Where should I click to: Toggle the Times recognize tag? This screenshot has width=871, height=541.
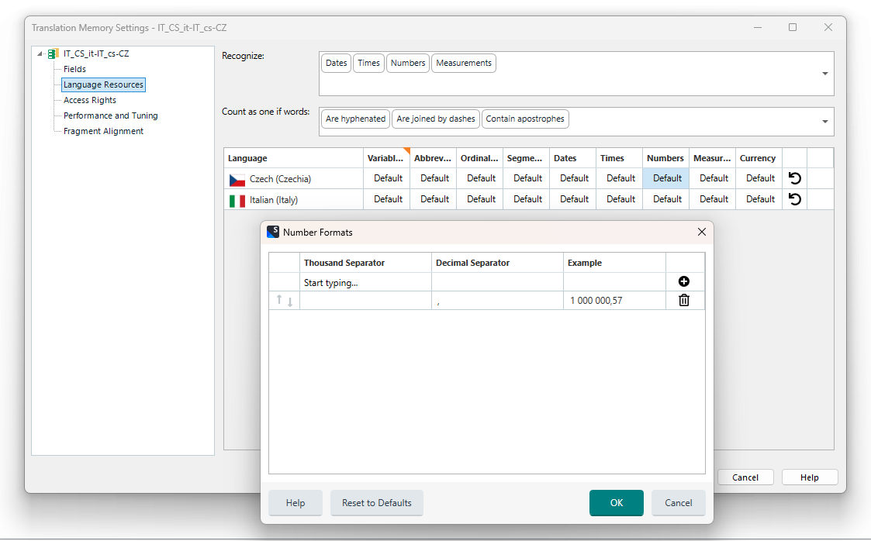369,64
